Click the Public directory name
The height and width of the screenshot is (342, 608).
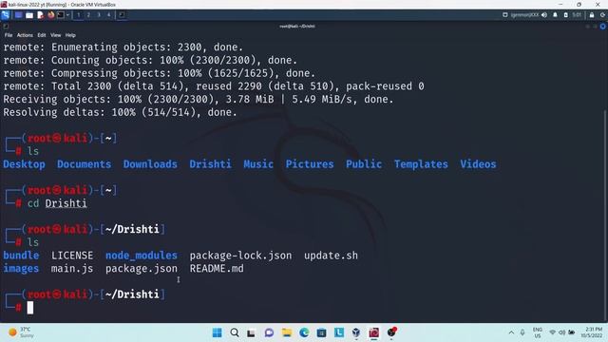[x=364, y=164]
